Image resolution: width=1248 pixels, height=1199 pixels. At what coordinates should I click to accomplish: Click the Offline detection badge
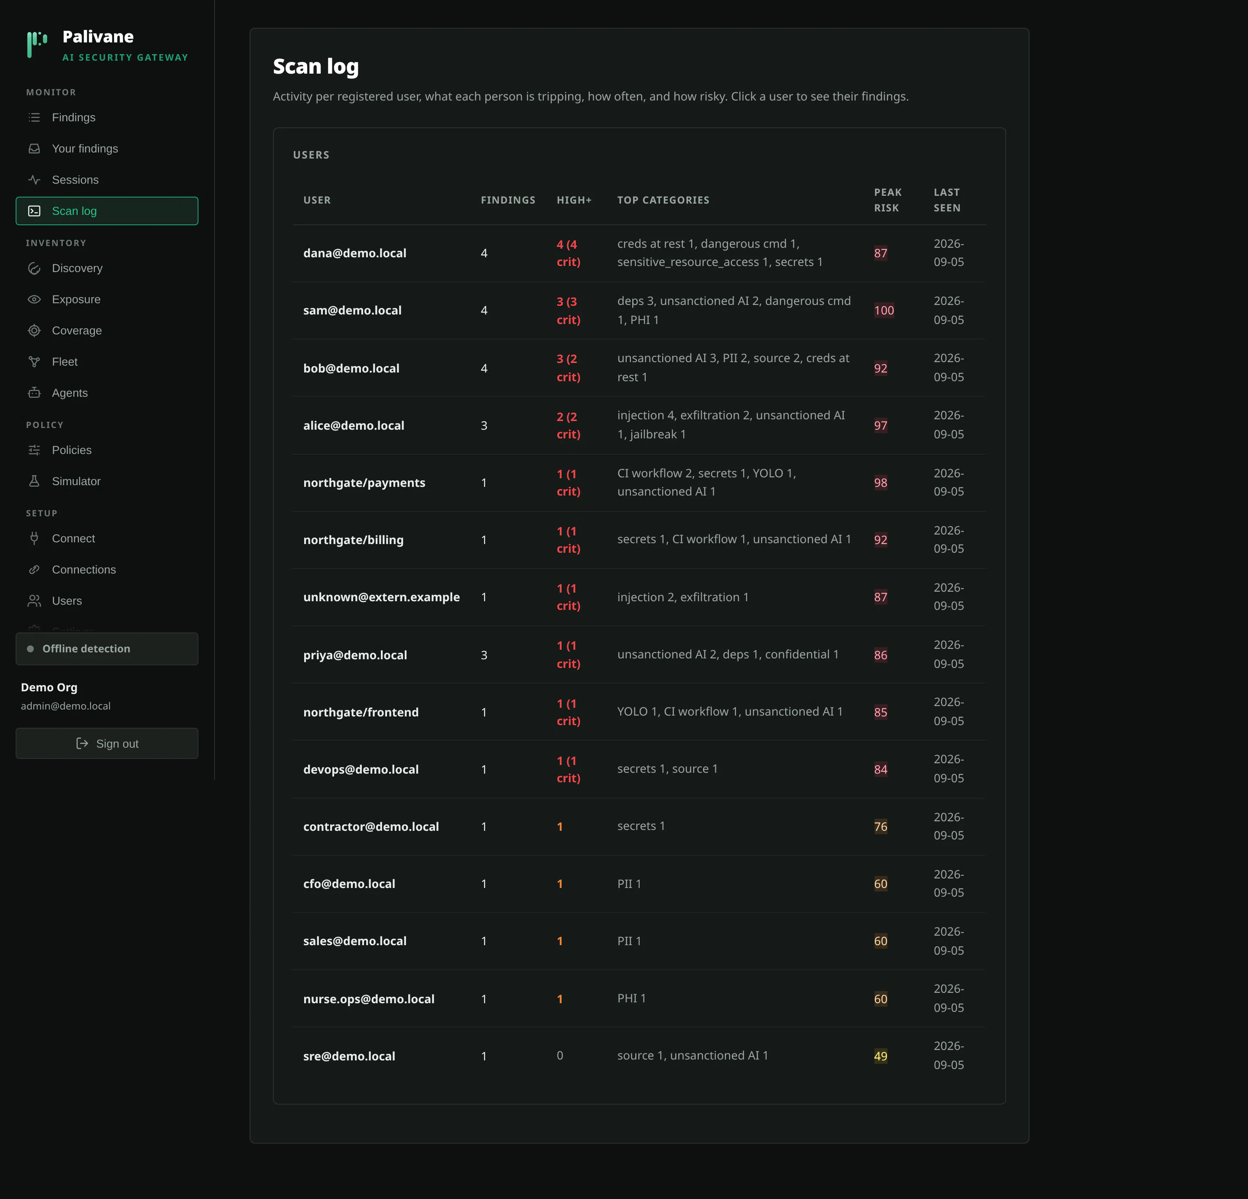pos(107,649)
